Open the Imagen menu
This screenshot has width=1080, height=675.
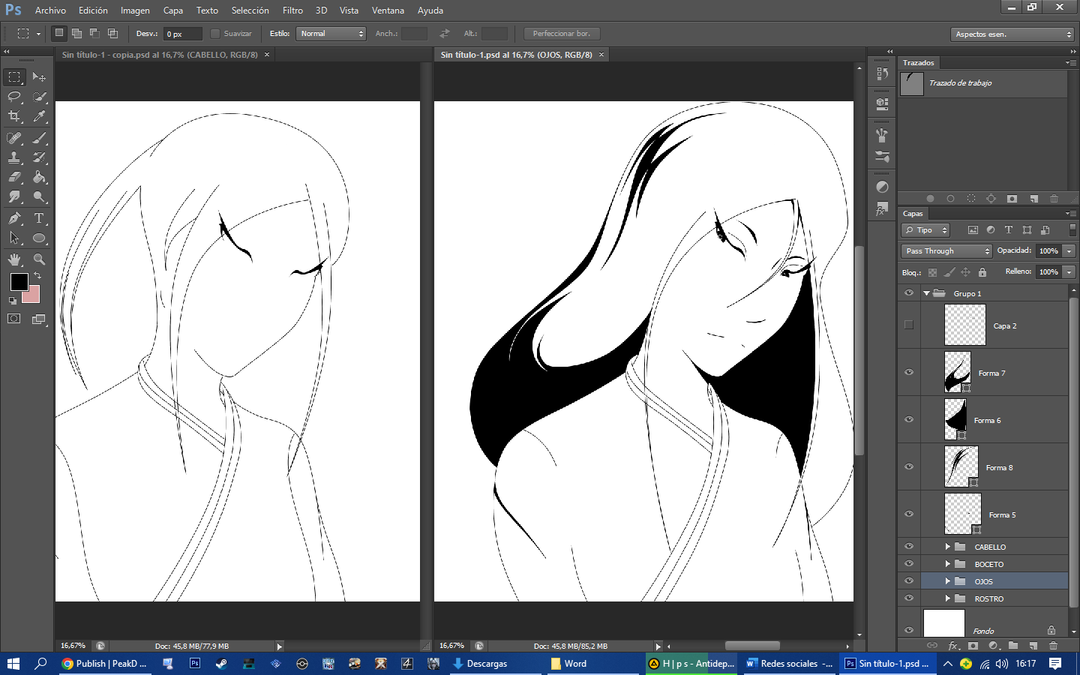135,10
